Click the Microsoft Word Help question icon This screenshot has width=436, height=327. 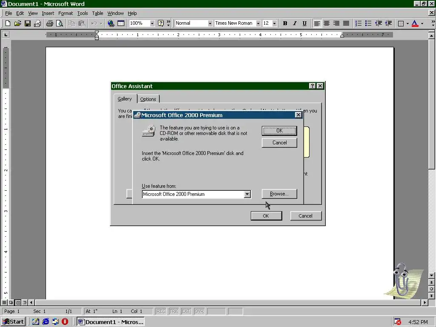click(161, 23)
